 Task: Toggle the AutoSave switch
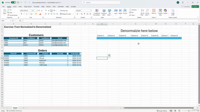(x=13, y=2)
